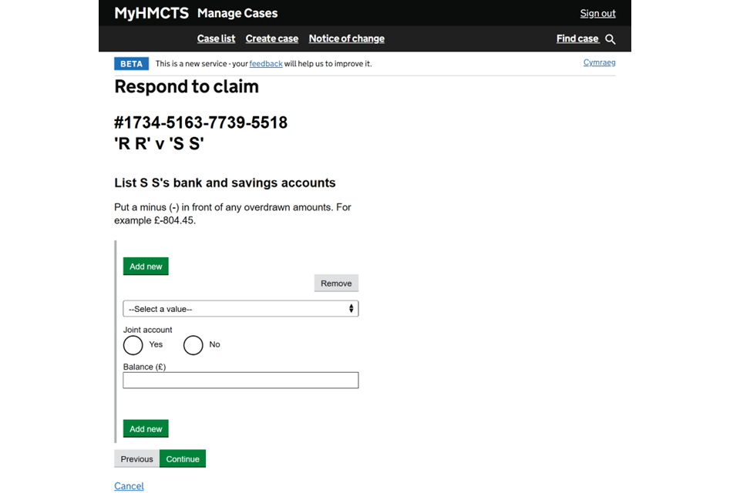Click the BETA badge

click(131, 64)
